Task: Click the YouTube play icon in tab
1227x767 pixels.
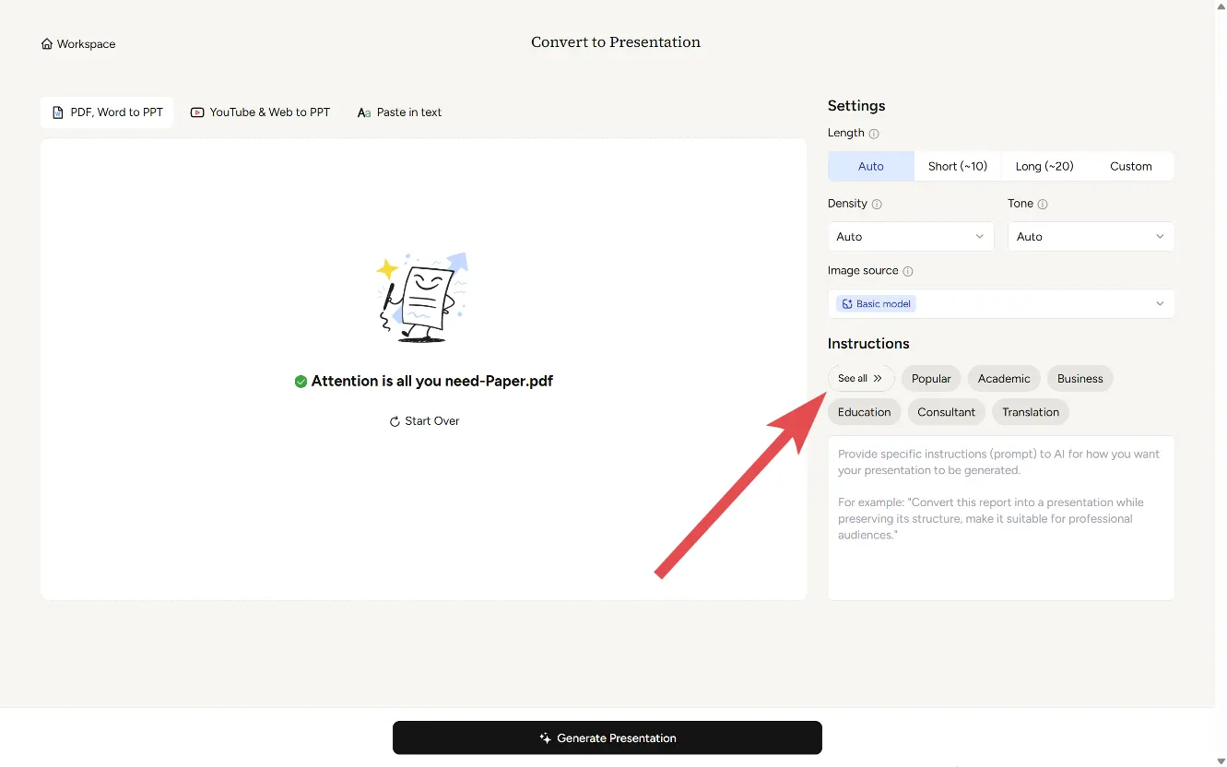Action: point(197,112)
